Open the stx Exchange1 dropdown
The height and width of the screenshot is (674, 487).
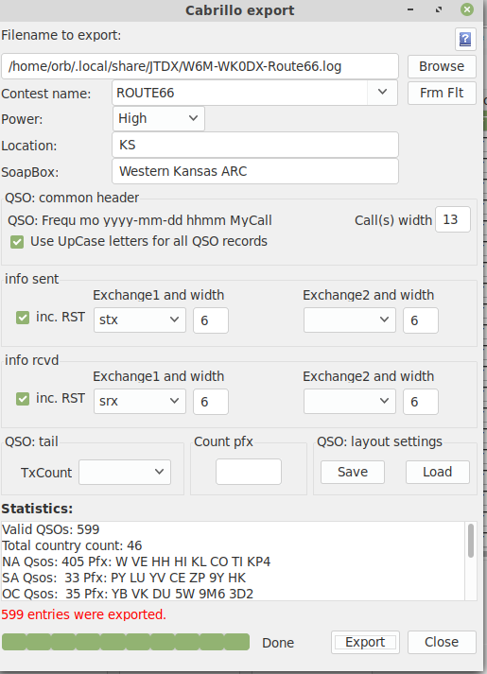coord(140,320)
